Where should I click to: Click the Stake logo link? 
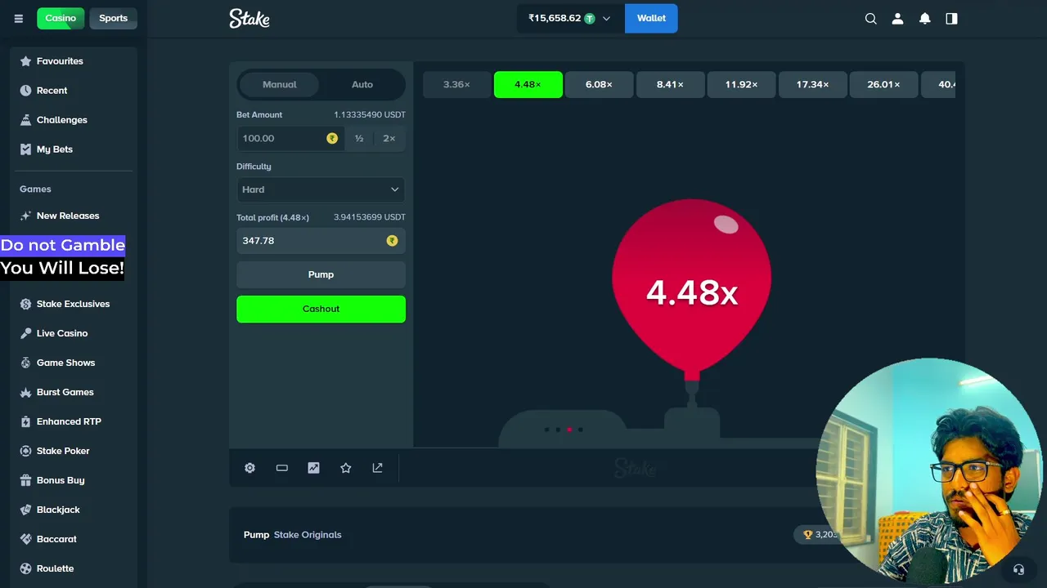[x=249, y=18]
